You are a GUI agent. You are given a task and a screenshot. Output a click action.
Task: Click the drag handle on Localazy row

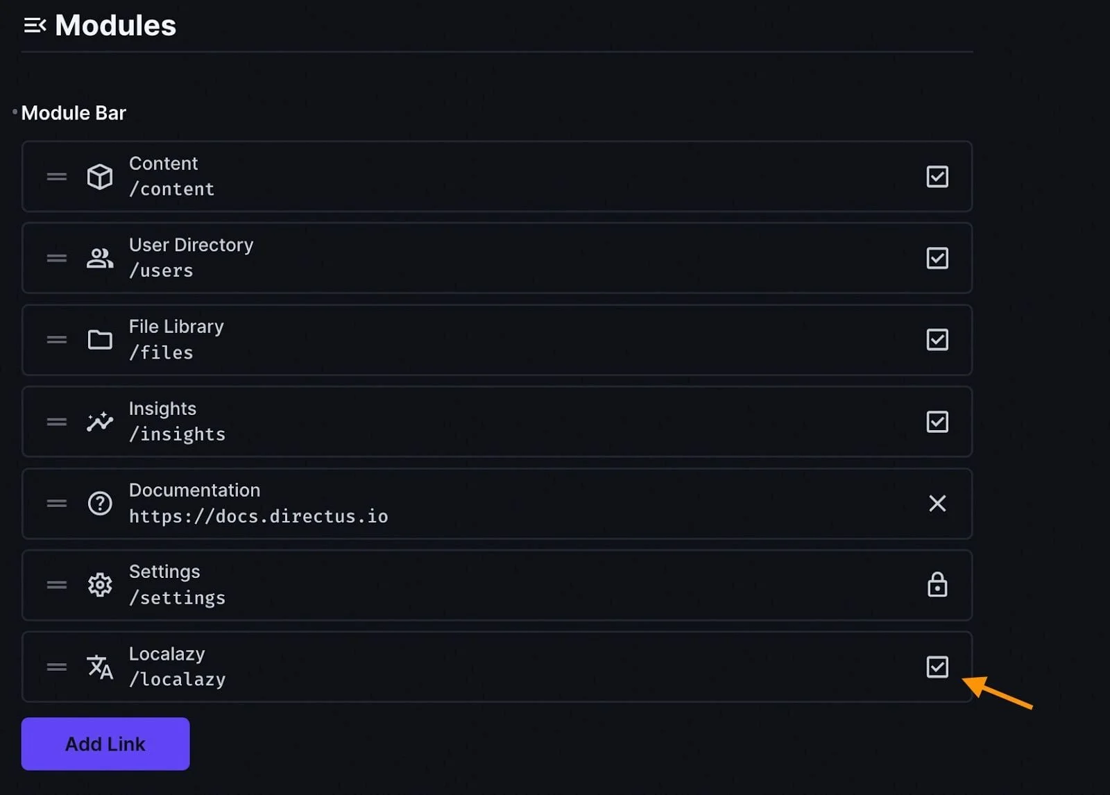[x=57, y=667]
